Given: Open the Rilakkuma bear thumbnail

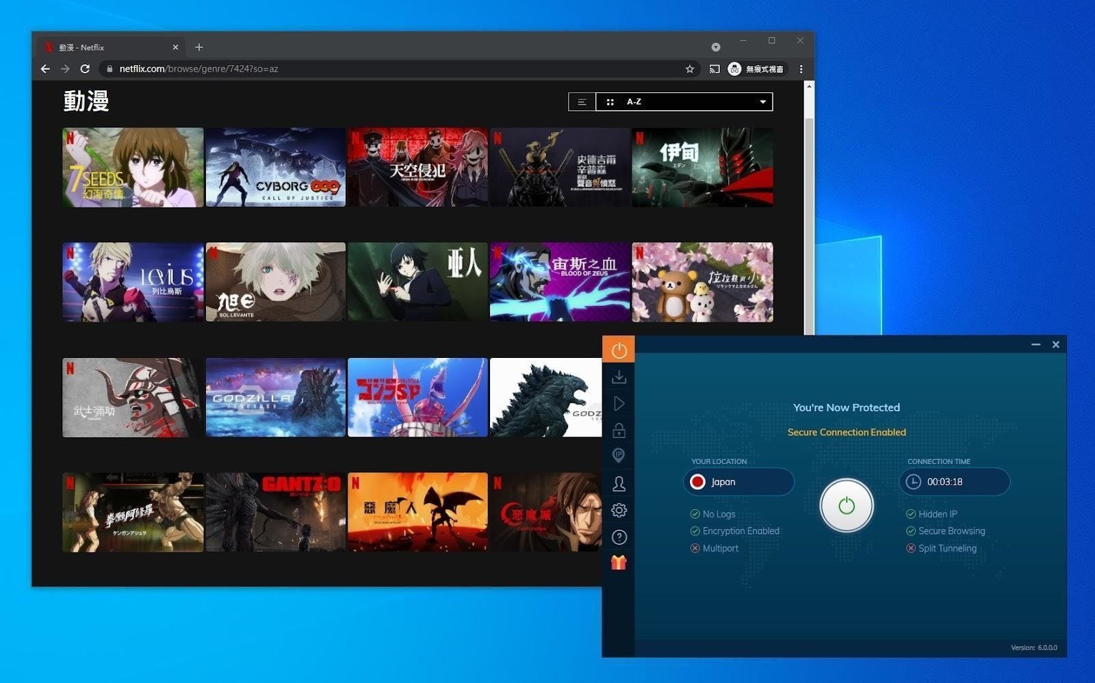Looking at the screenshot, I should tap(702, 282).
